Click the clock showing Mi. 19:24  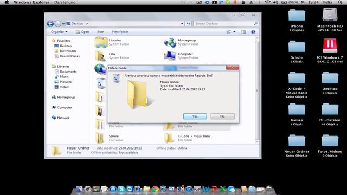310,2
